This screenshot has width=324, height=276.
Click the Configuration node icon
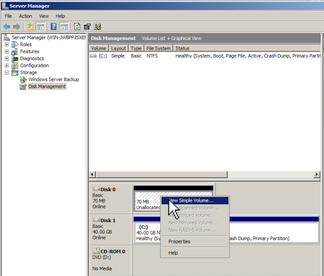pos(15,65)
